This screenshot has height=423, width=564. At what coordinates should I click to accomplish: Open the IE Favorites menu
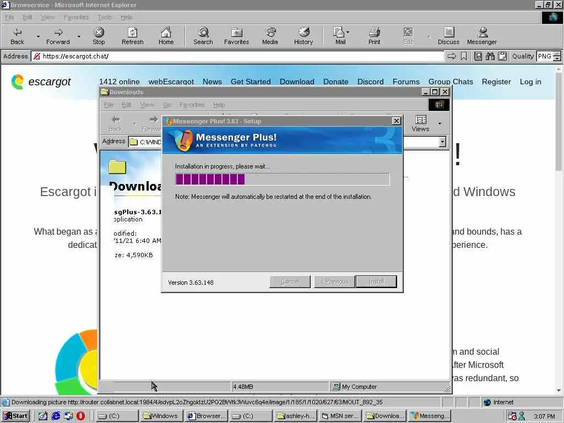[76, 17]
